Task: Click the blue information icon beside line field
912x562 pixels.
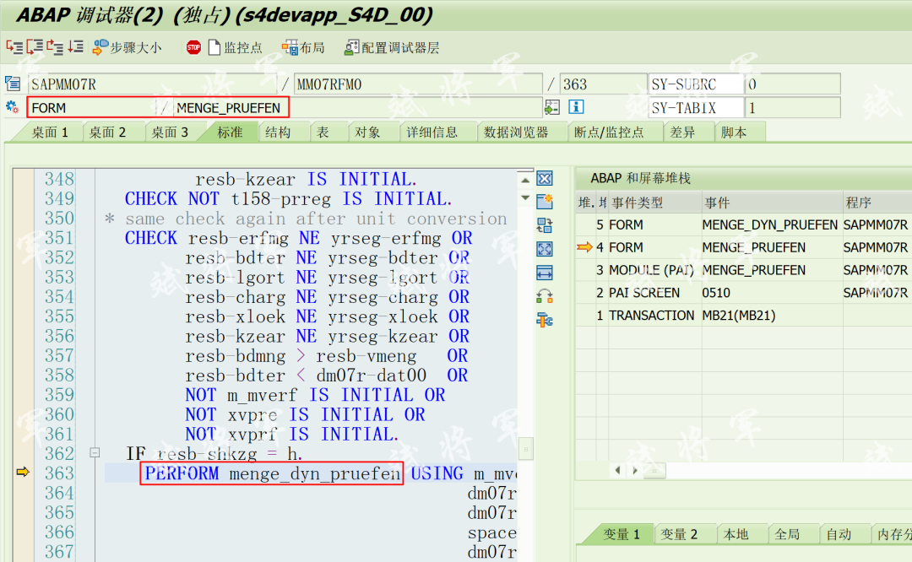Action: point(577,107)
